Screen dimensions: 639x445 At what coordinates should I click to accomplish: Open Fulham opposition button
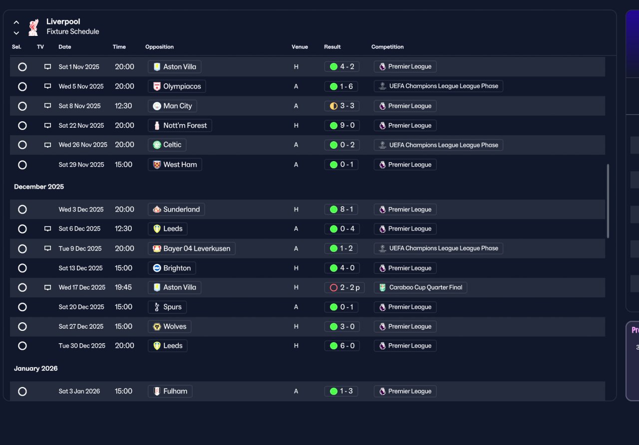point(170,391)
